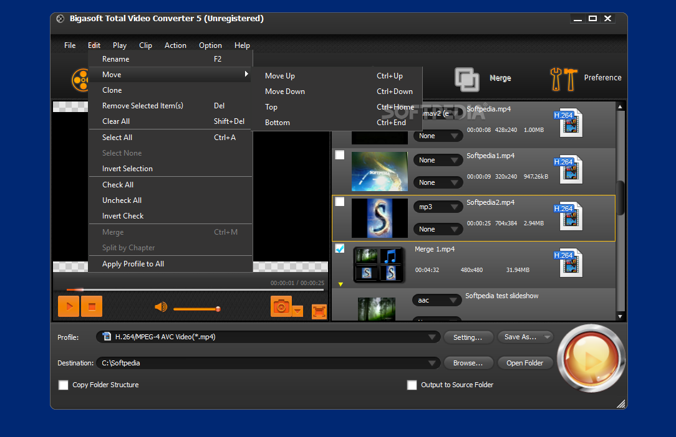This screenshot has height=437, width=676.
Task: Click Remove Selected Item(s)
Action: point(170,106)
